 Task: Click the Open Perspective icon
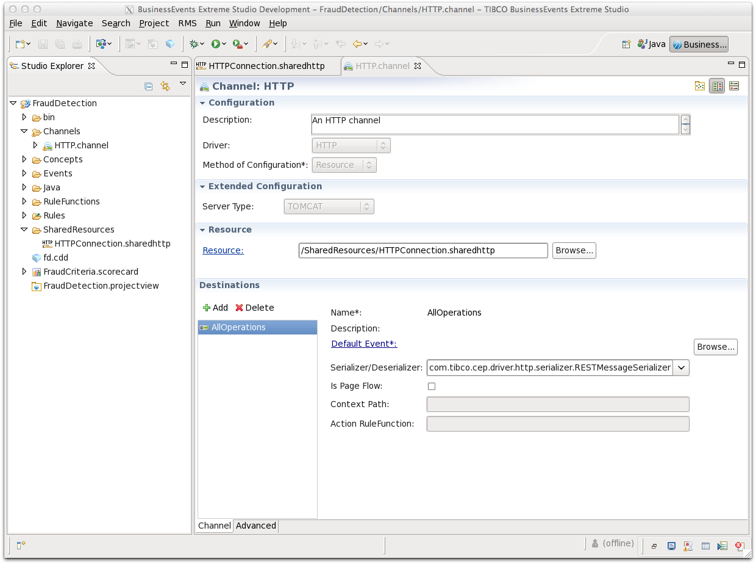626,44
